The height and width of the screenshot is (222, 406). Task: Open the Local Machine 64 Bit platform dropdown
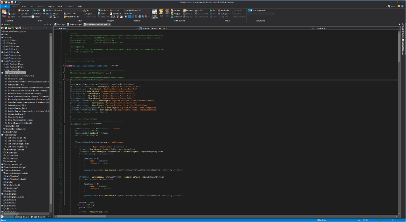(137, 10)
